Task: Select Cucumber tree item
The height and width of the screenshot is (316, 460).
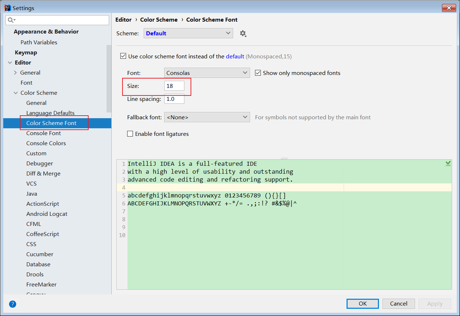Action: 40,254
